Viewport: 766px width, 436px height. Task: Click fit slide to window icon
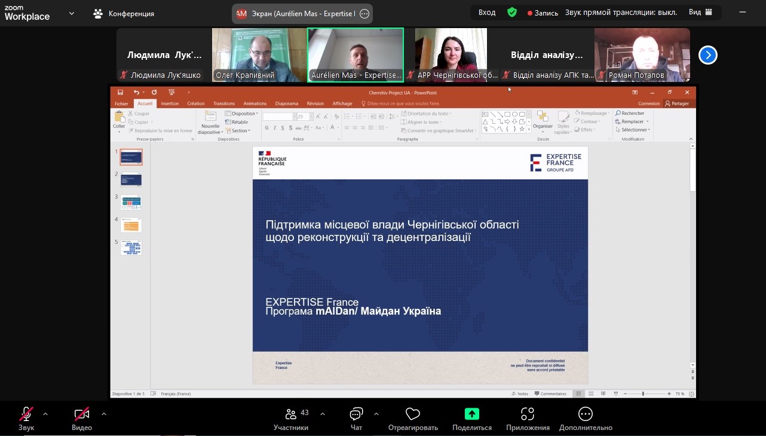[x=691, y=394]
